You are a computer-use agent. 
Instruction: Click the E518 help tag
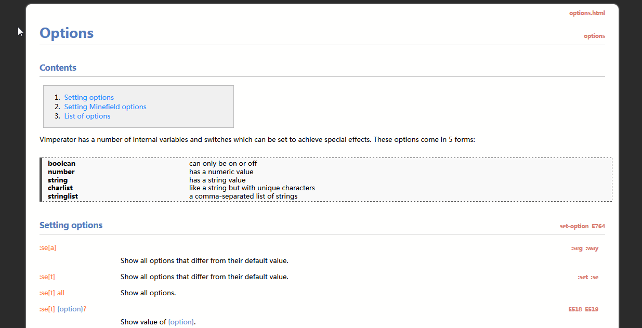(575, 309)
